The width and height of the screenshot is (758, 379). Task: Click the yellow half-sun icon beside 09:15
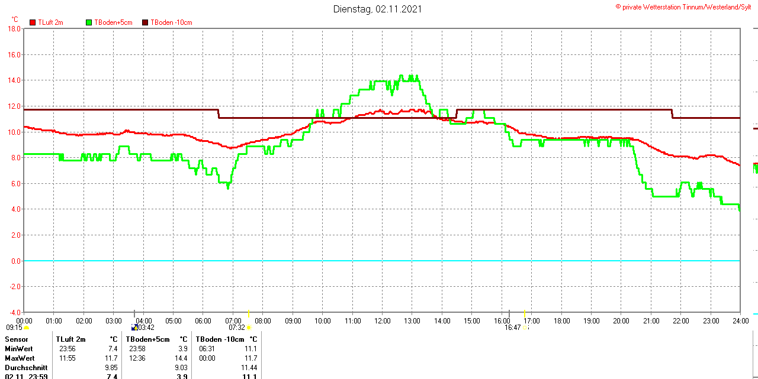coord(26,328)
